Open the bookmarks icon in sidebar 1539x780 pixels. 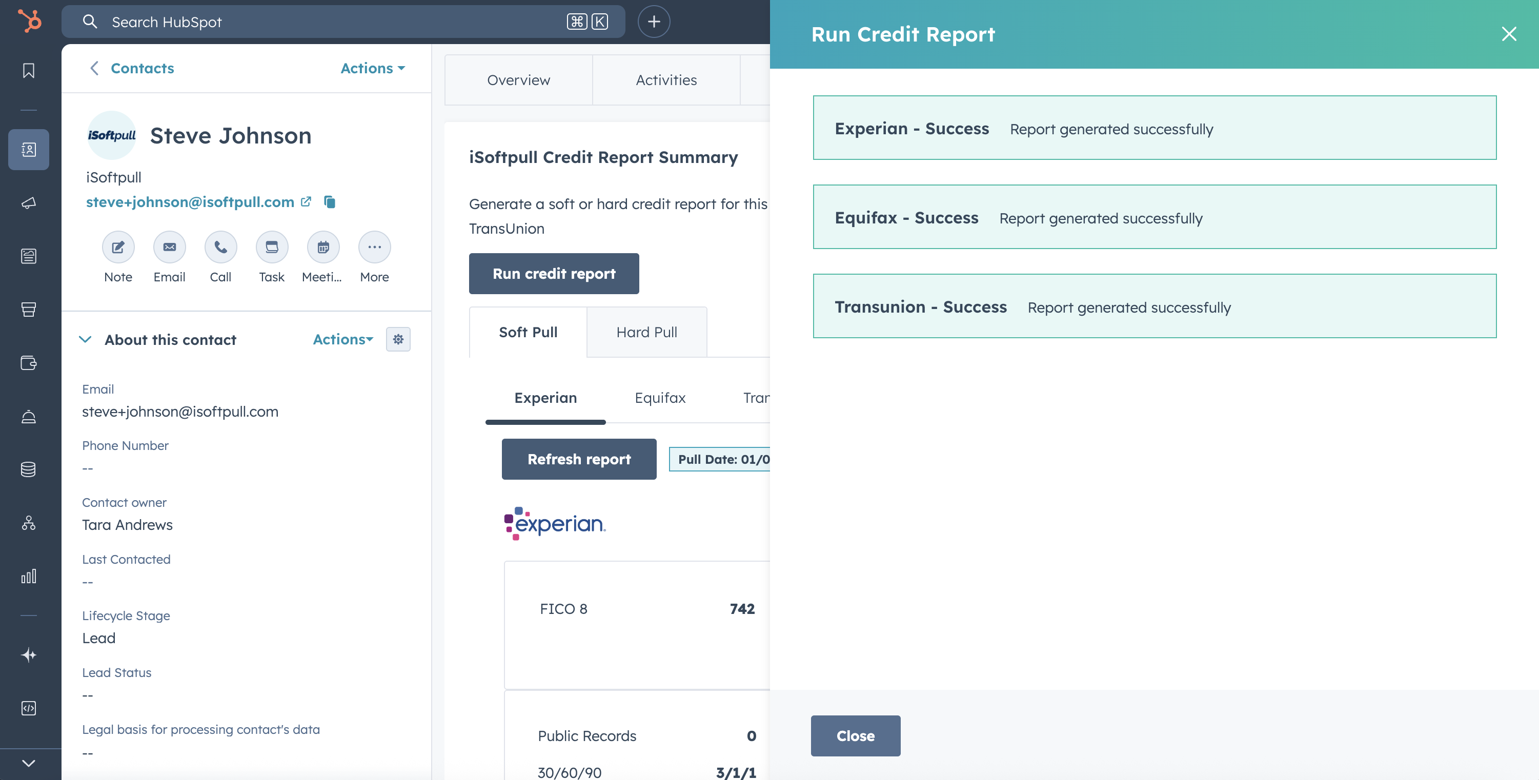29,71
